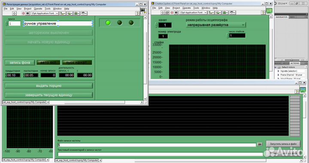
Task: Open Help menu in spikes.vi window
Action: point(215,8)
